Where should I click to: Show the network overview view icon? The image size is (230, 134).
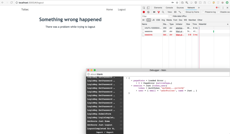pos(180,12)
